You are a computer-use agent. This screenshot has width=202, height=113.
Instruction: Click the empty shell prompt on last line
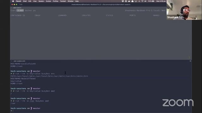(x=12, y=111)
